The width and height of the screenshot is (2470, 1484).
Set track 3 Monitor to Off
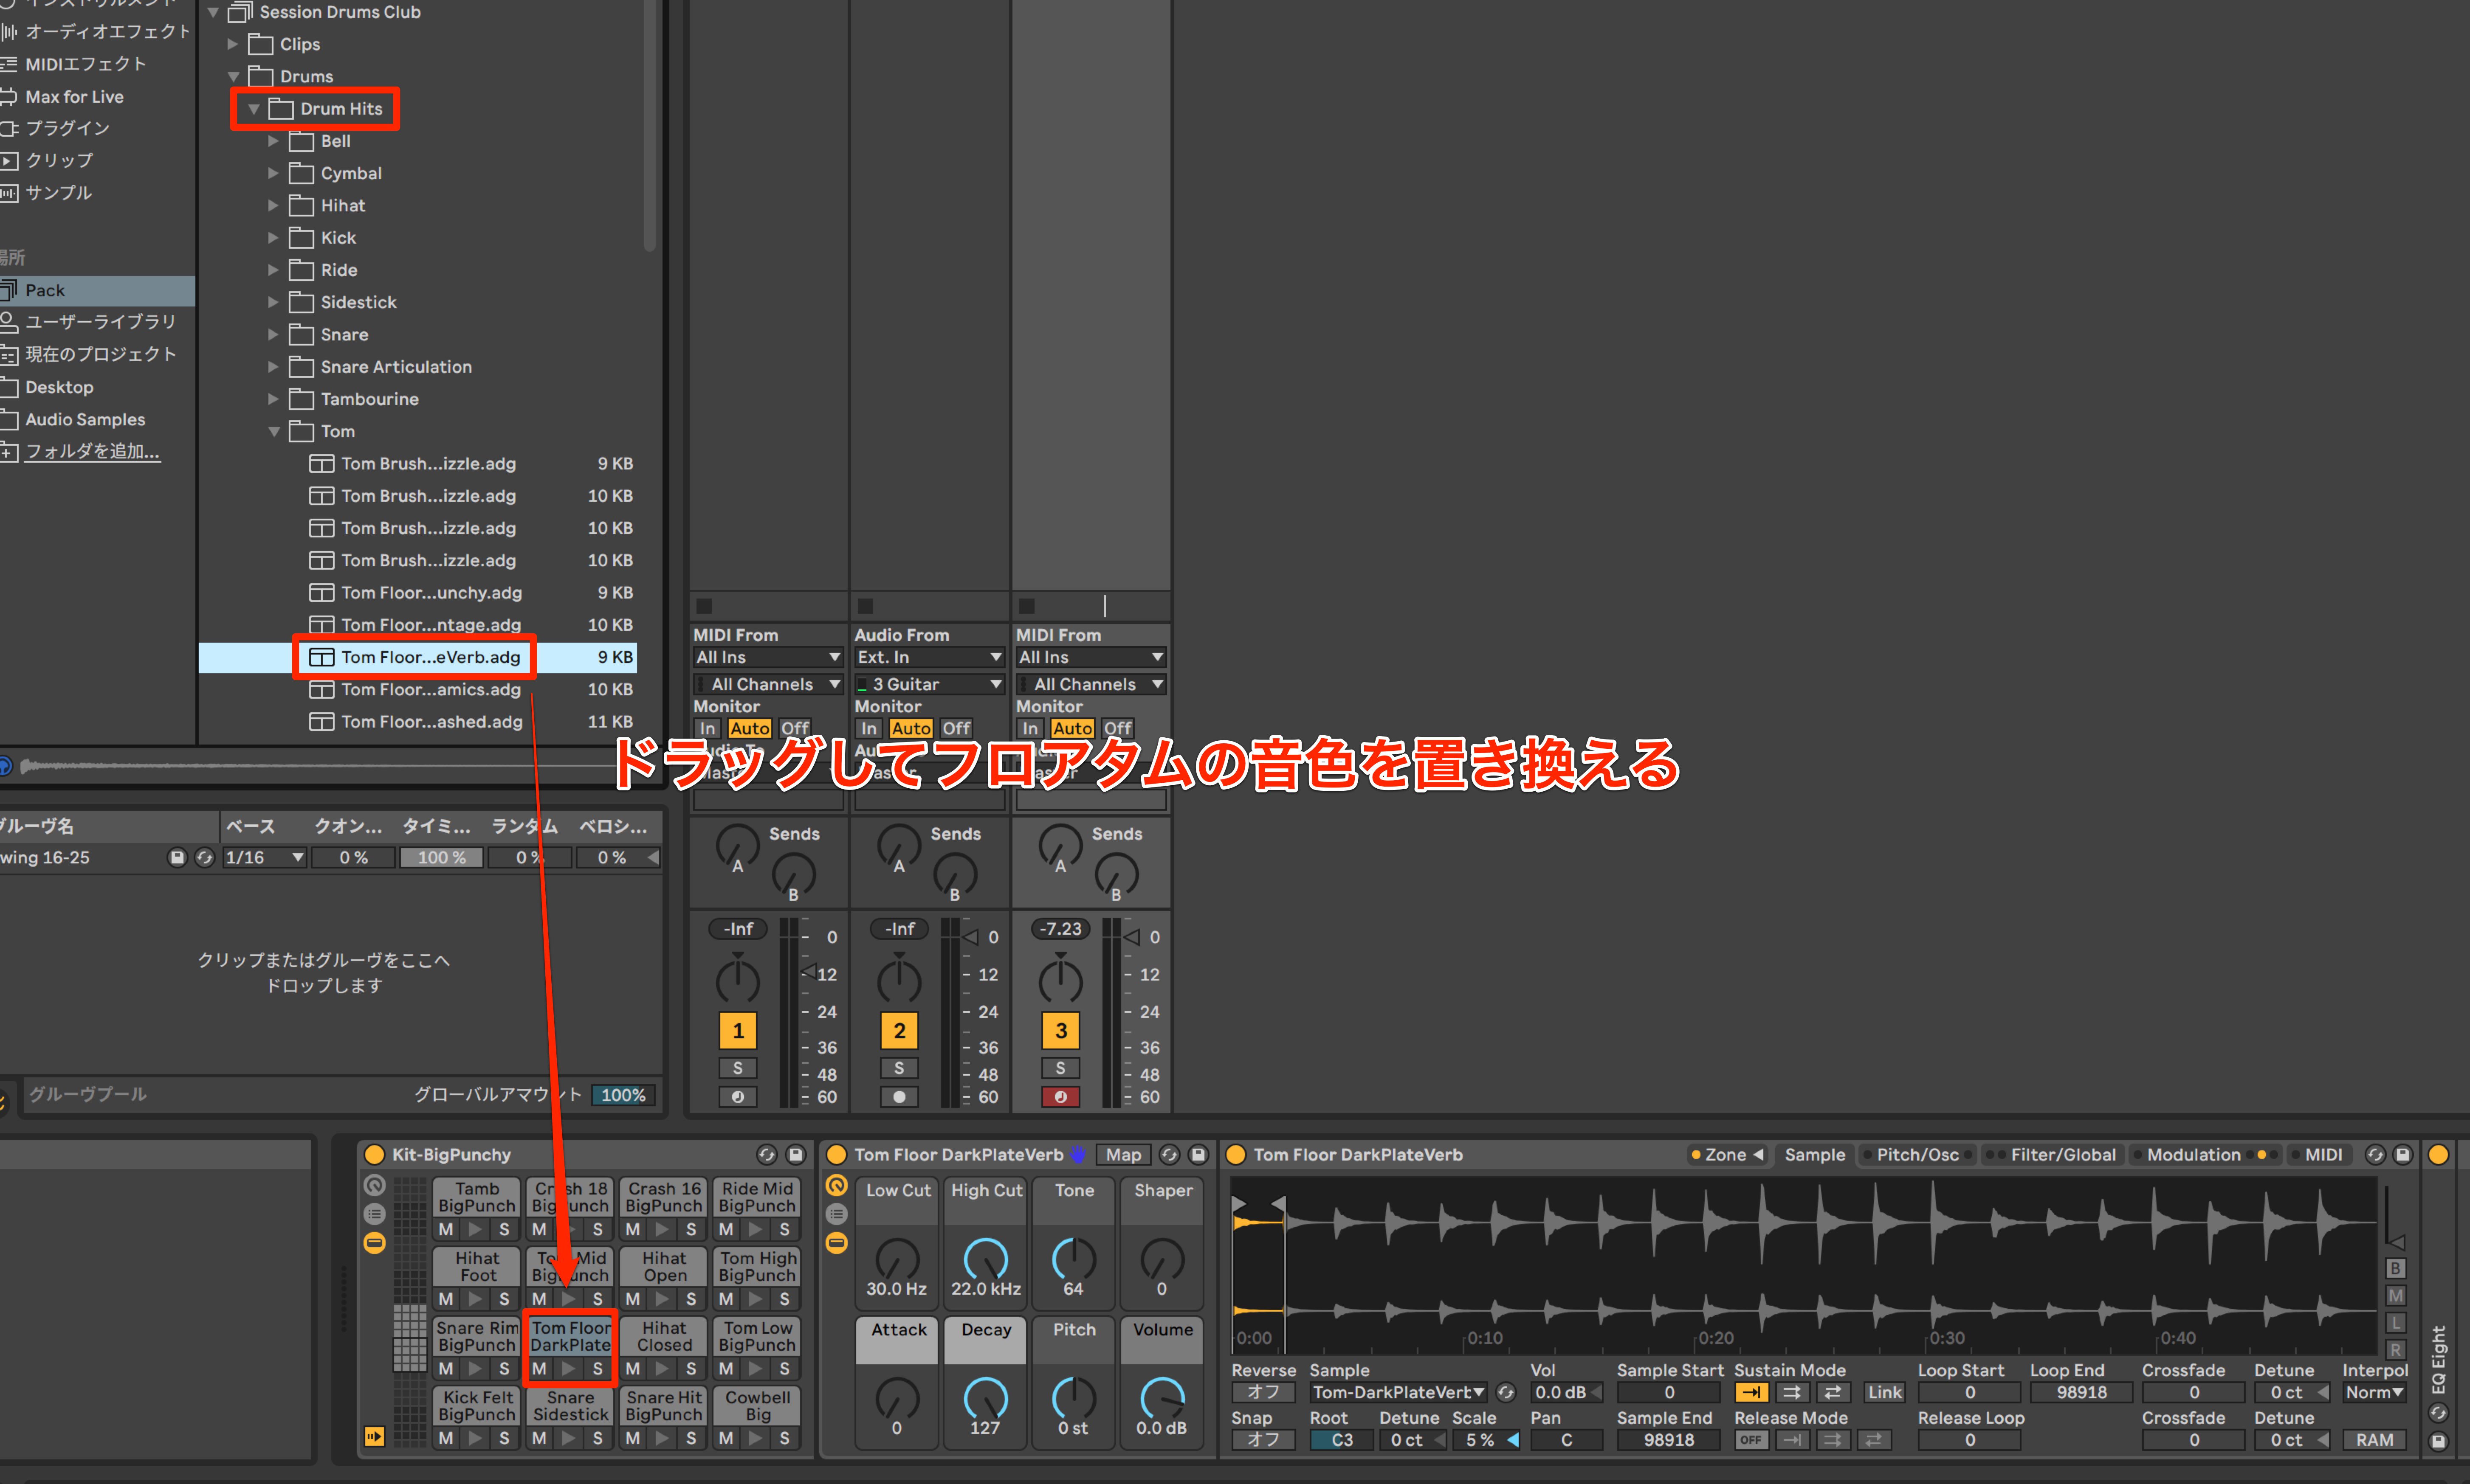1117,728
